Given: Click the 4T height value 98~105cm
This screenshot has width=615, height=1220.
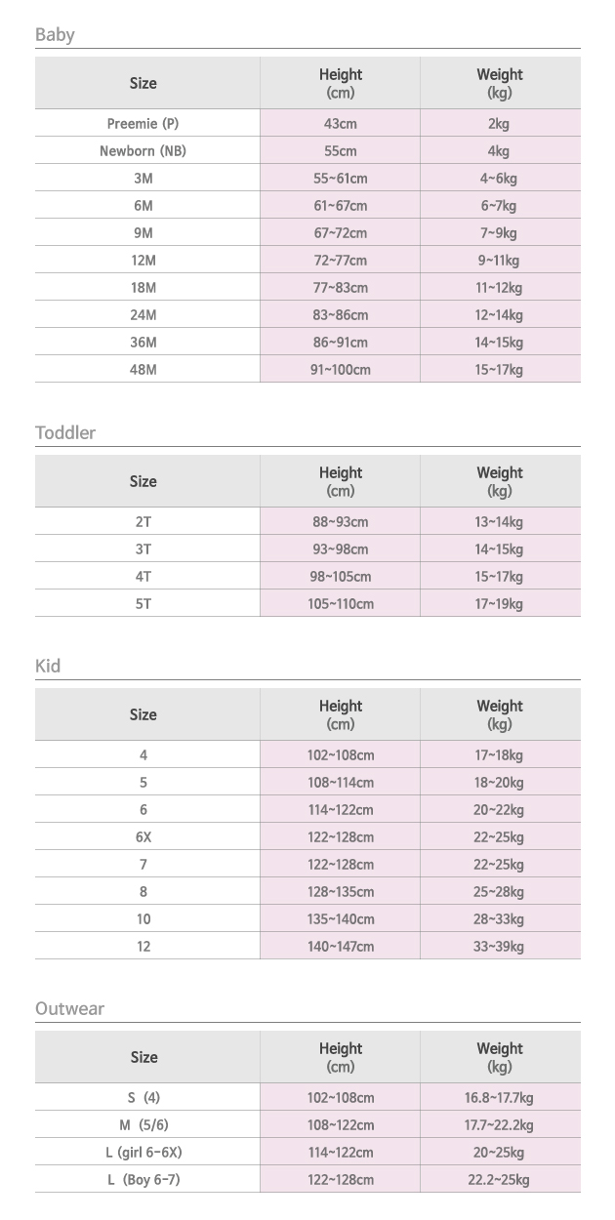Looking at the screenshot, I should click(340, 577).
